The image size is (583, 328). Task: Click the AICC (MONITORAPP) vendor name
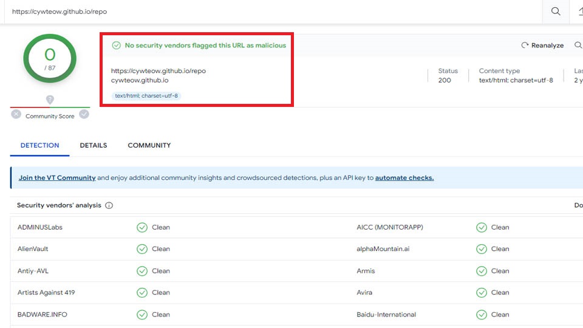tap(390, 227)
